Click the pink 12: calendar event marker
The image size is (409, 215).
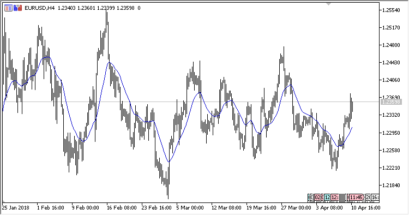click(x=335, y=197)
